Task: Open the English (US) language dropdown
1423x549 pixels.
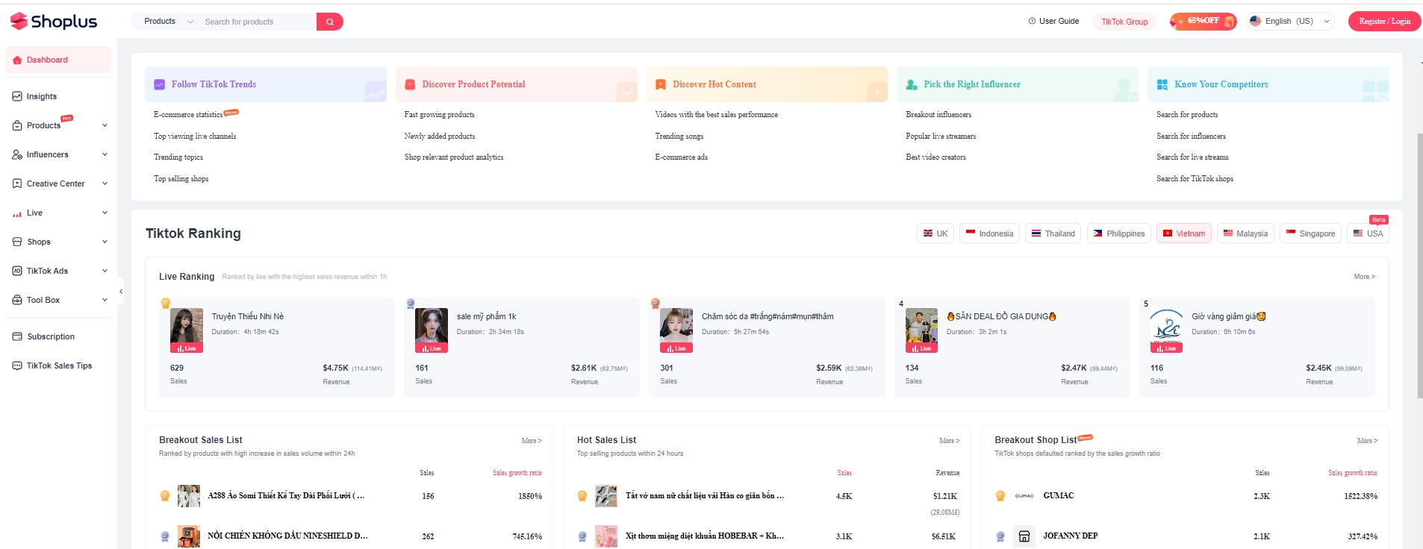Action: pyautogui.click(x=1289, y=21)
